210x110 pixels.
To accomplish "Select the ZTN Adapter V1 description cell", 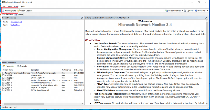I will tap(37, 75).
